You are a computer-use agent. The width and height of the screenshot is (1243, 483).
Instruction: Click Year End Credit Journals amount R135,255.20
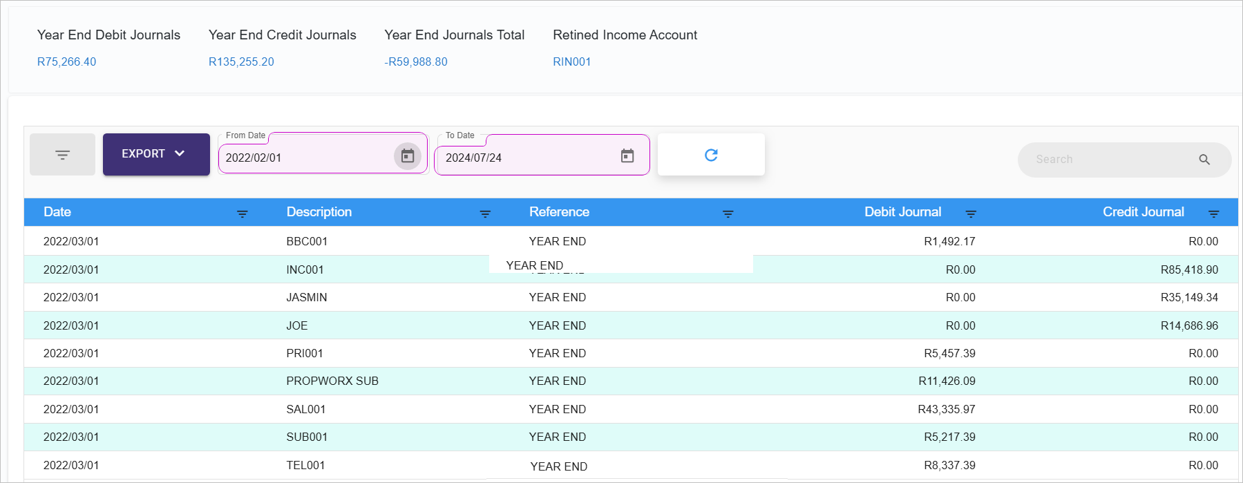point(241,61)
